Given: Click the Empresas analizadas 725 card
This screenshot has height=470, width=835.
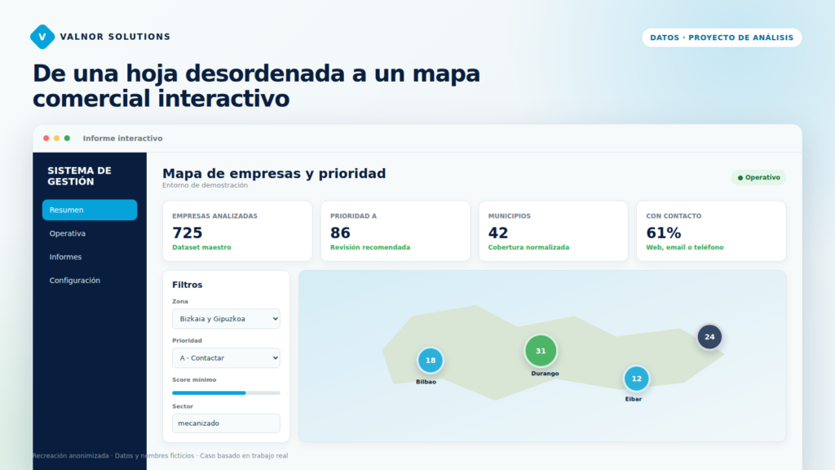Looking at the screenshot, I should pyautogui.click(x=237, y=231).
